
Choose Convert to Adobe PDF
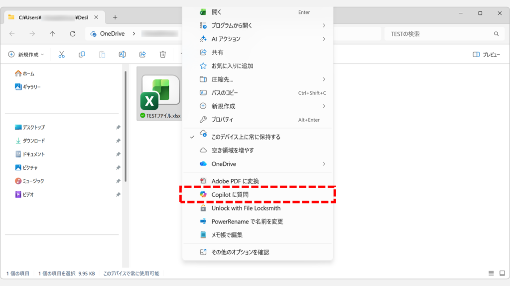[x=257, y=181]
